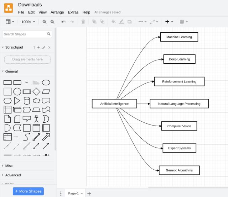Select the Cloud shape in General palette
228x197 pixels.
(36, 101)
